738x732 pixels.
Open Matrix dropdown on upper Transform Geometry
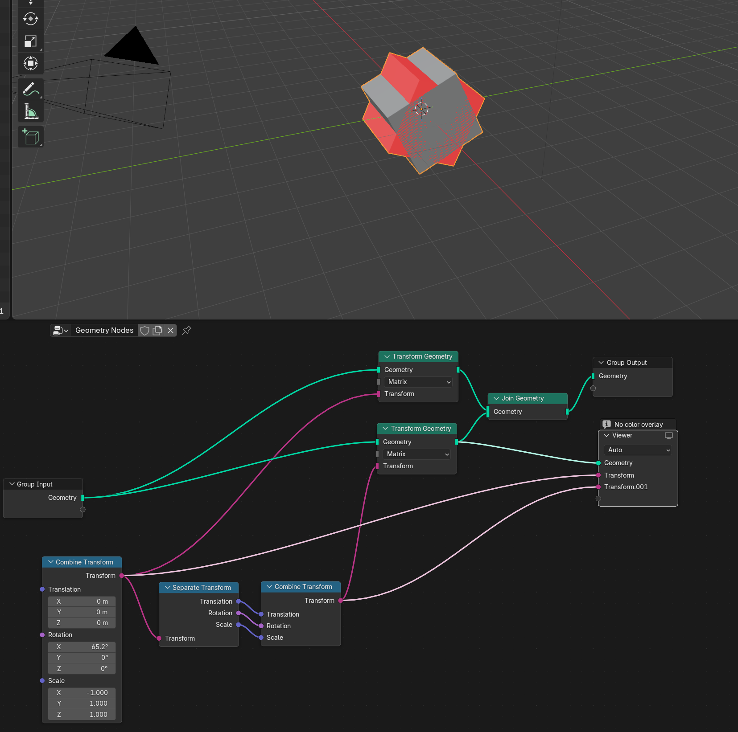click(x=418, y=382)
